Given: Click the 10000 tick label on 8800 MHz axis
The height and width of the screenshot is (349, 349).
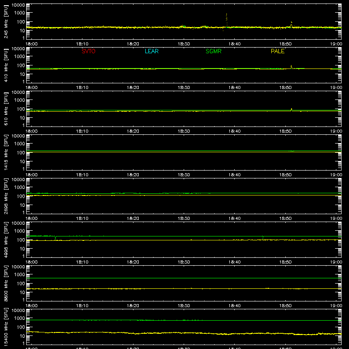Looking at the screenshot, I should [x=18, y=267].
